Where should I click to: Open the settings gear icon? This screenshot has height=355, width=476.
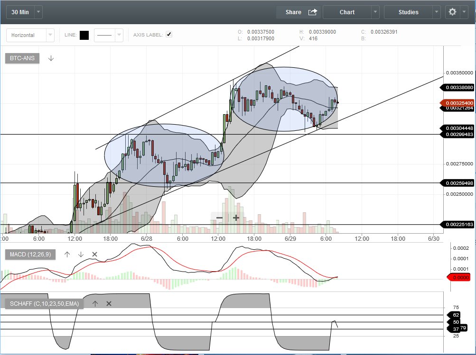coord(452,12)
